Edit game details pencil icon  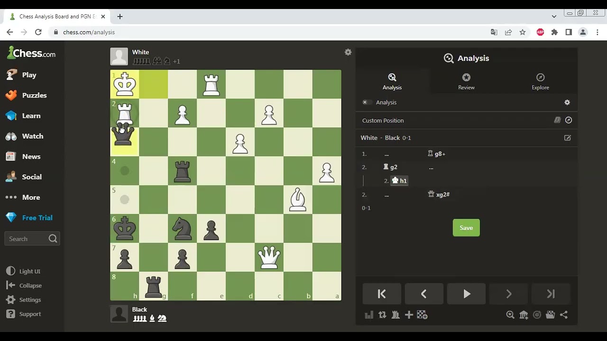568,138
